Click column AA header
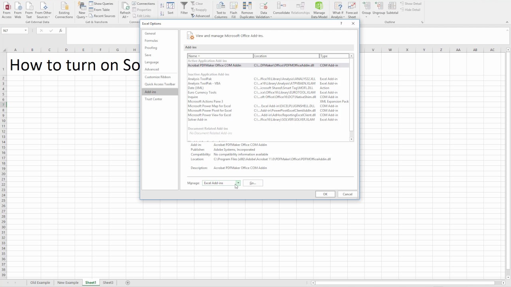This screenshot has width=511, height=287. coord(458,50)
